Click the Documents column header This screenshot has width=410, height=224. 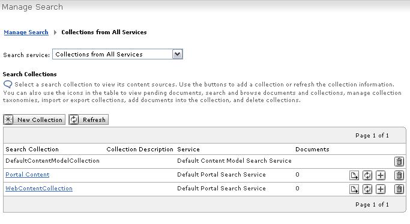pyautogui.click(x=312, y=150)
